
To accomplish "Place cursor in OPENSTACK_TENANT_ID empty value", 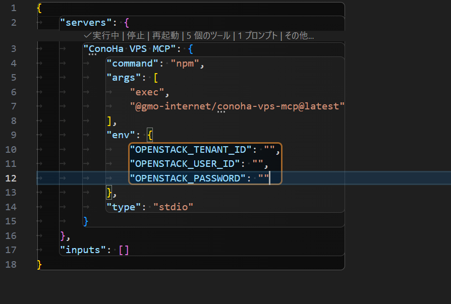I will (x=269, y=149).
